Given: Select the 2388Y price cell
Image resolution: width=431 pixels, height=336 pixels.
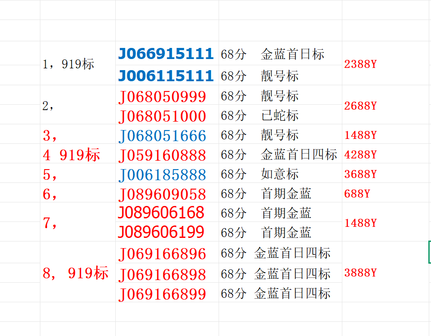Looking at the screenshot, I should (360, 64).
